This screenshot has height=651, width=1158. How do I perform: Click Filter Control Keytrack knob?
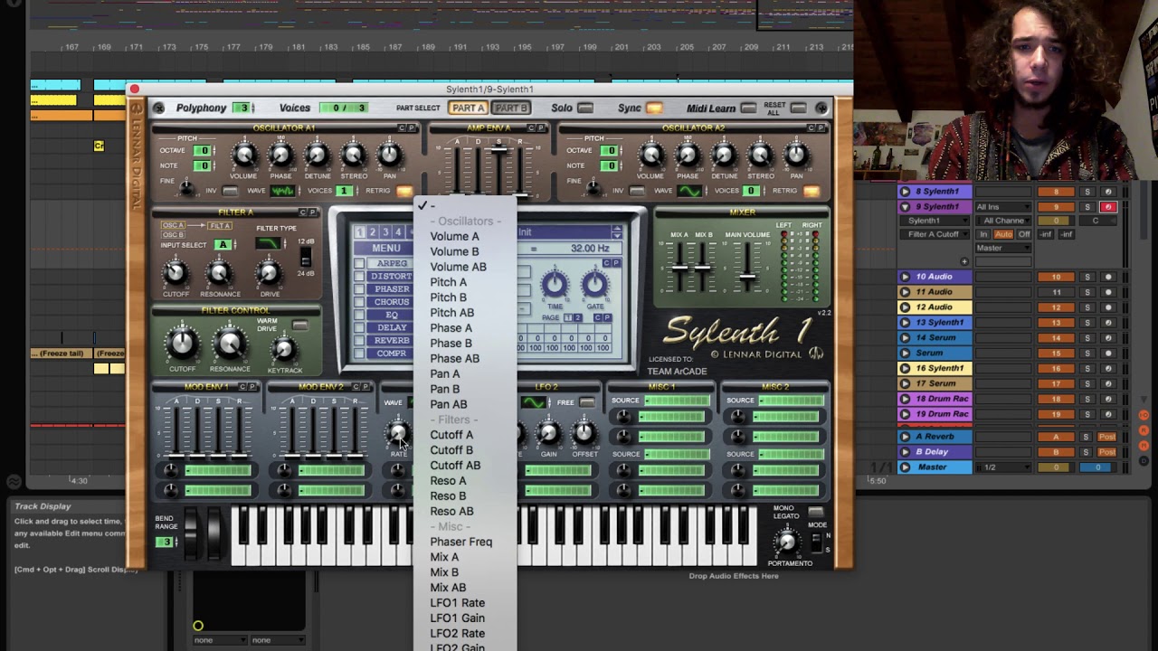pos(284,350)
